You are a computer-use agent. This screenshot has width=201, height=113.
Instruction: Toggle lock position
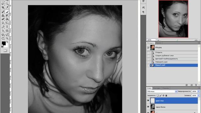coord(163,95)
